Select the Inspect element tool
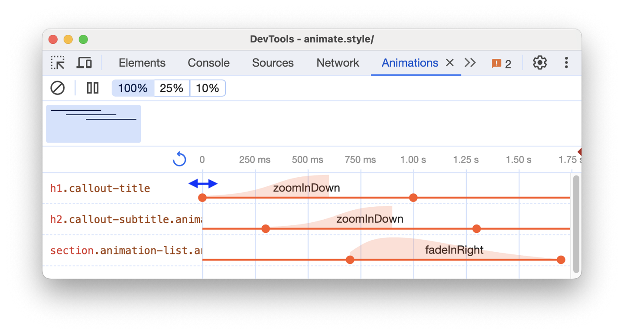Screen dimensions: 624x335 58,62
